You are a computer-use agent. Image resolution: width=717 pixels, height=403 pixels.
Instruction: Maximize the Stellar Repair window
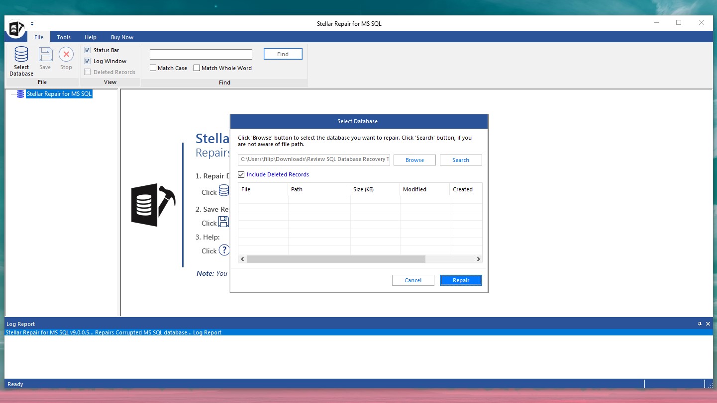(x=679, y=23)
